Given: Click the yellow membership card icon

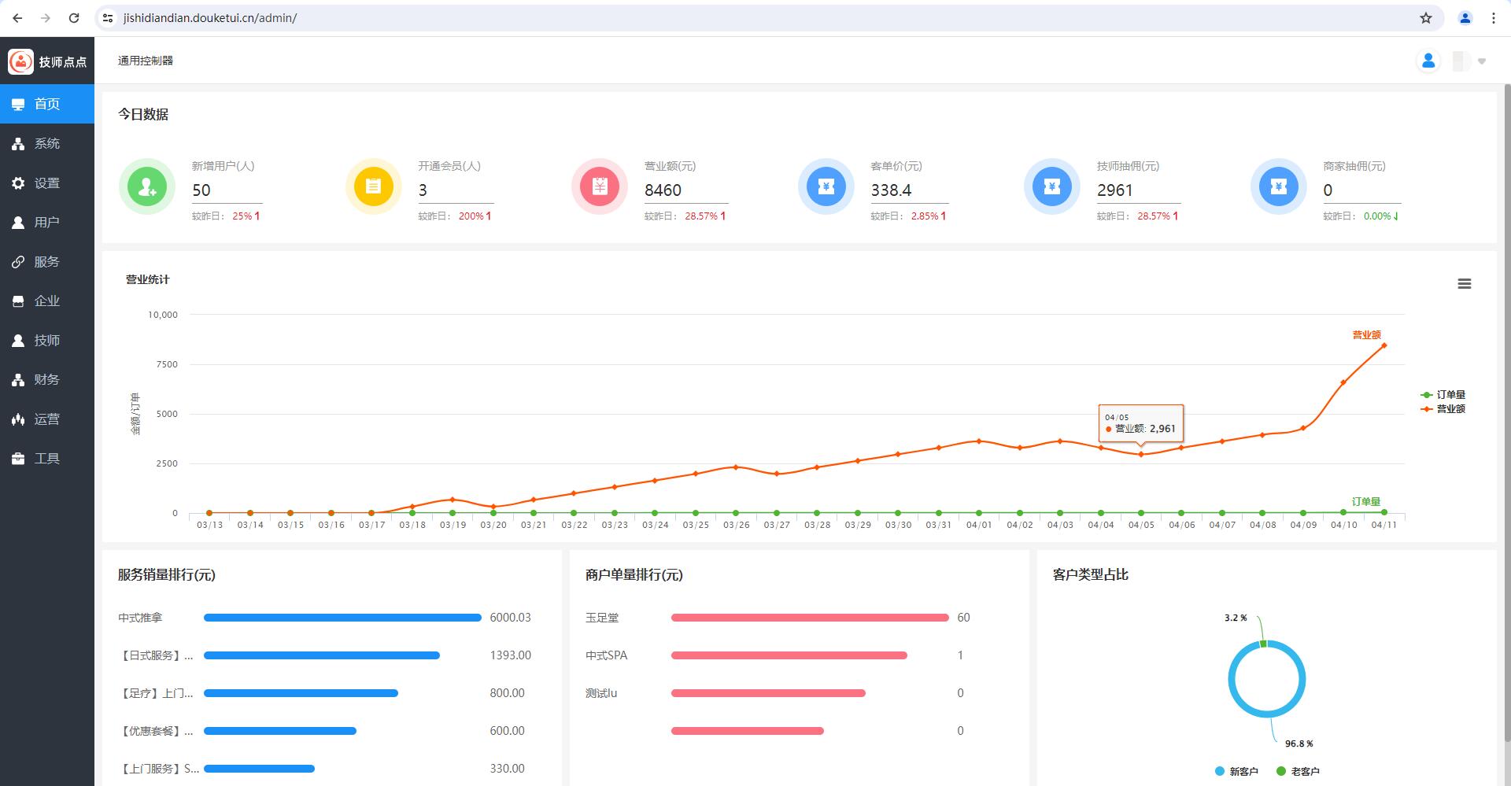Looking at the screenshot, I should click(373, 186).
